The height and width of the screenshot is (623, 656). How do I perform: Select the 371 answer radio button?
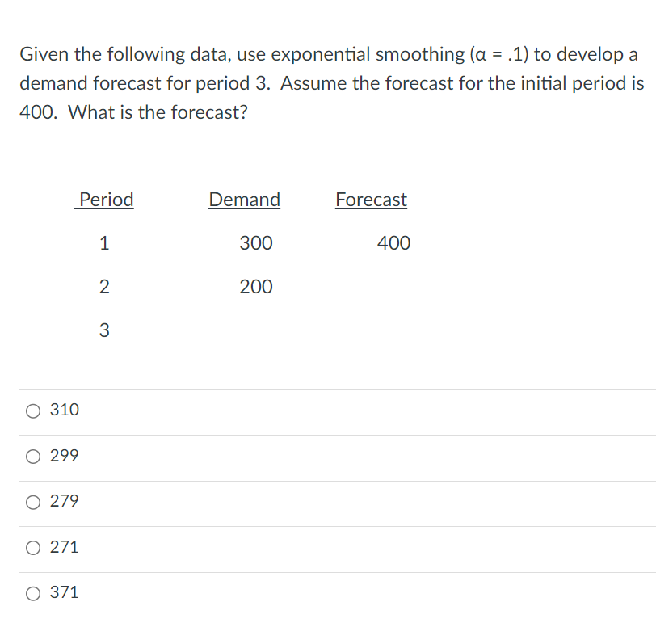pyautogui.click(x=32, y=593)
